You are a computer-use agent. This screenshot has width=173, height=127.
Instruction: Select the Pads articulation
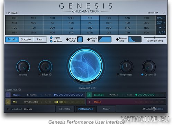(x=40, y=39)
